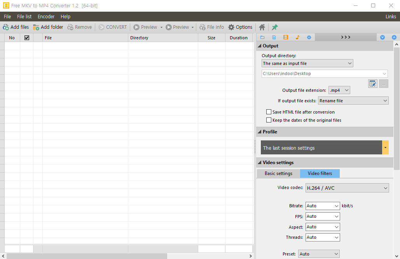
Task: Open the Aspect dropdown
Action: [x=323, y=227]
